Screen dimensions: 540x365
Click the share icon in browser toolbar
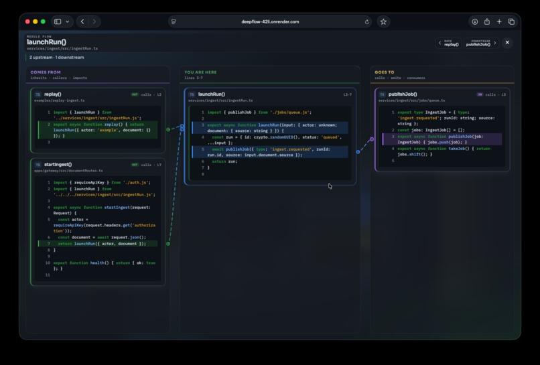(487, 21)
